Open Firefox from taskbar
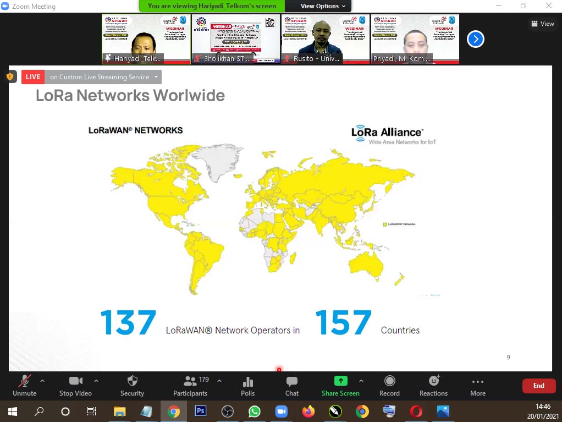Viewport: 562px width, 422px height. pyautogui.click(x=308, y=411)
